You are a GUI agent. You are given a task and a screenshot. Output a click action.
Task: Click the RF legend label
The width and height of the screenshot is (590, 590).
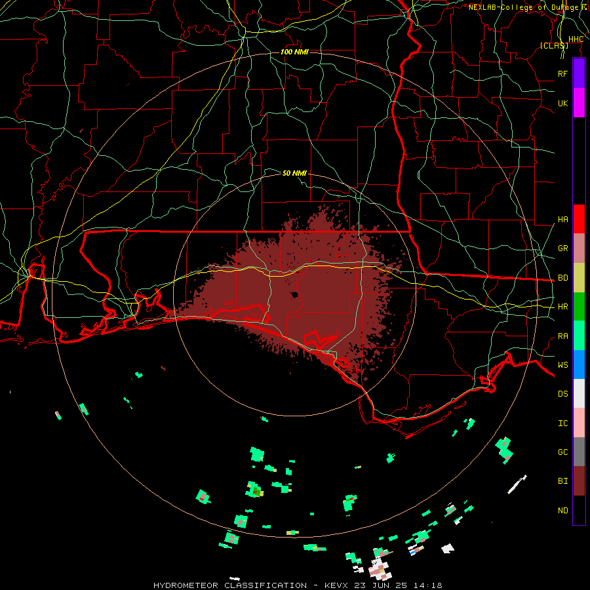click(562, 73)
